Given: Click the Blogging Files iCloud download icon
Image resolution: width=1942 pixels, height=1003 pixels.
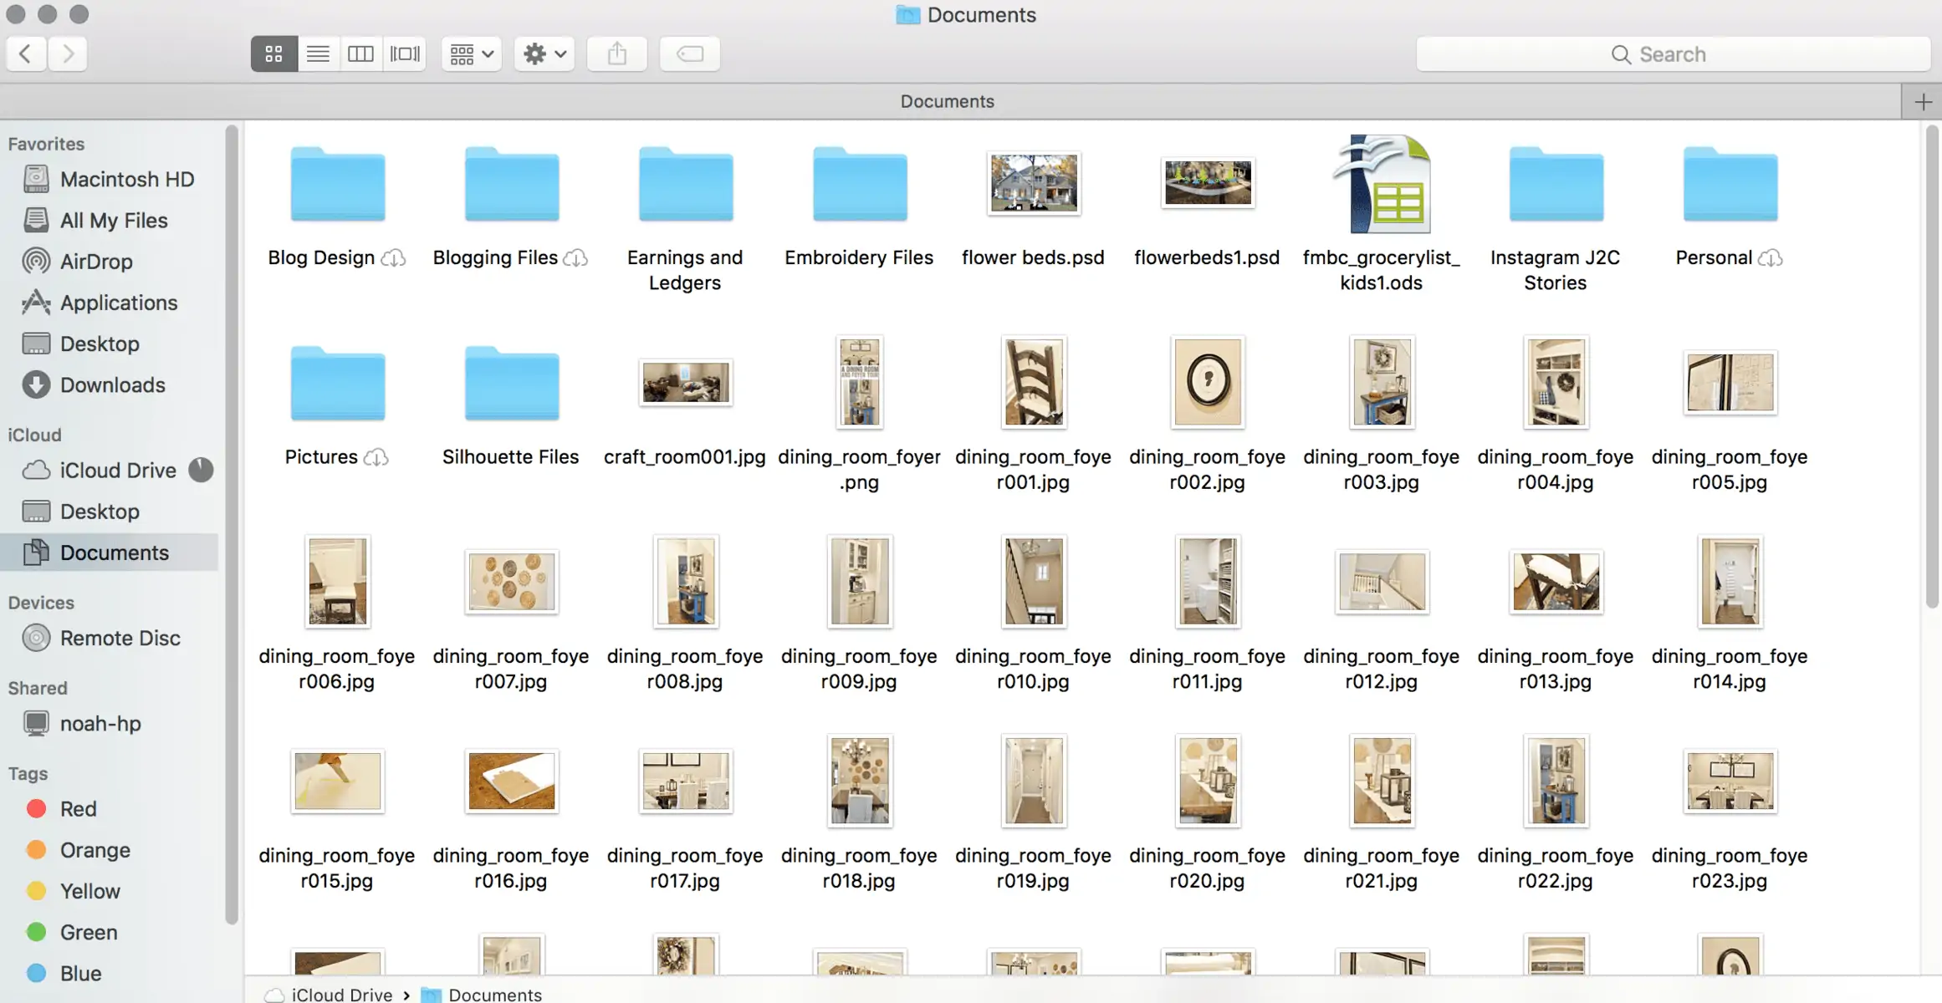Looking at the screenshot, I should pos(575,258).
